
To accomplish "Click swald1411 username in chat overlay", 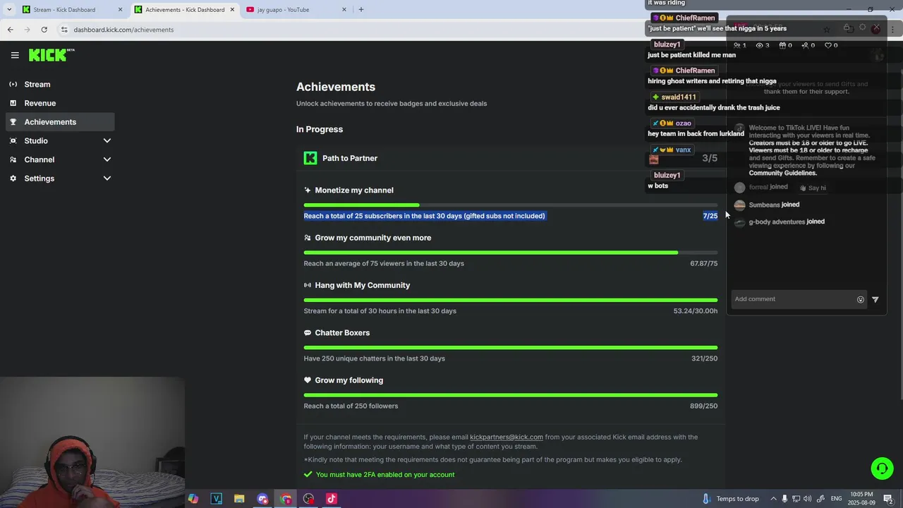I will [x=679, y=97].
